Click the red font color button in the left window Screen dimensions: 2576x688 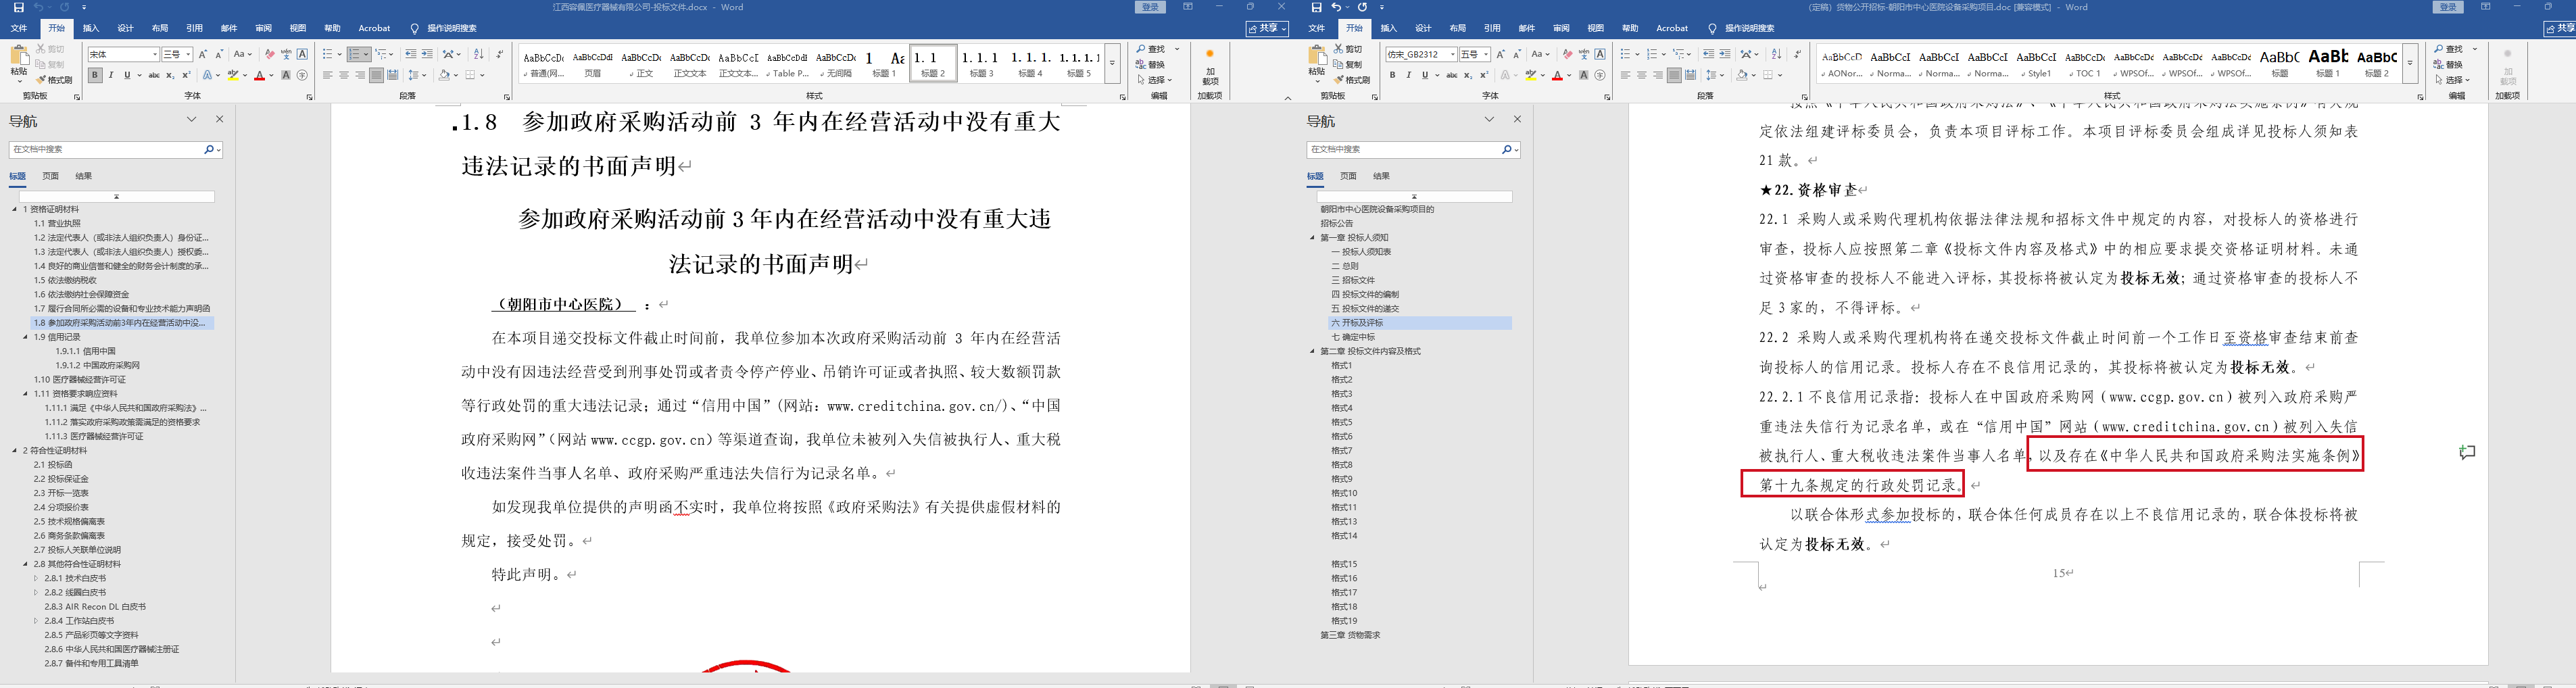[x=259, y=75]
